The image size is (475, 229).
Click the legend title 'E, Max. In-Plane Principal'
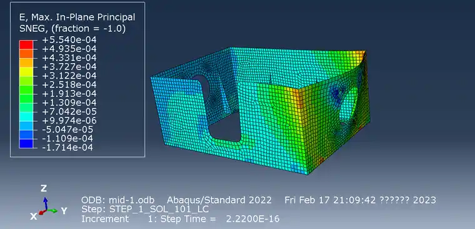click(x=77, y=17)
